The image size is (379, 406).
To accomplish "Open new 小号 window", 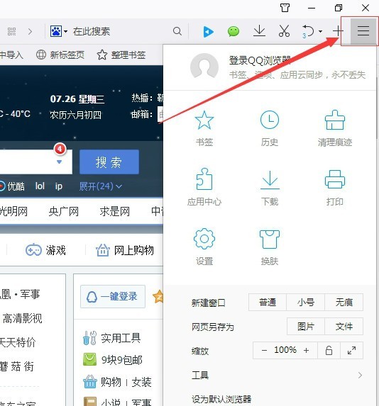I will click(x=306, y=302).
